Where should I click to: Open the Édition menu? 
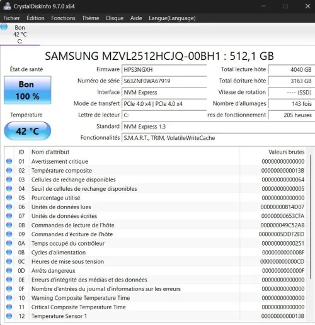(x=35, y=18)
